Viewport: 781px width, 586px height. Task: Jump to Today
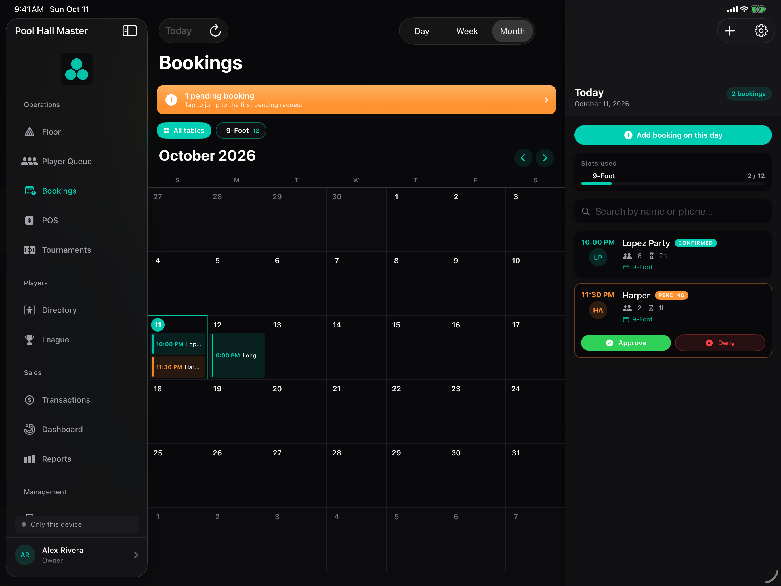click(x=179, y=31)
